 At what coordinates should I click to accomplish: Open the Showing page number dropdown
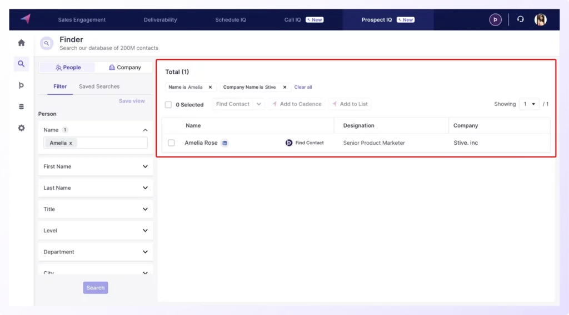(x=529, y=104)
